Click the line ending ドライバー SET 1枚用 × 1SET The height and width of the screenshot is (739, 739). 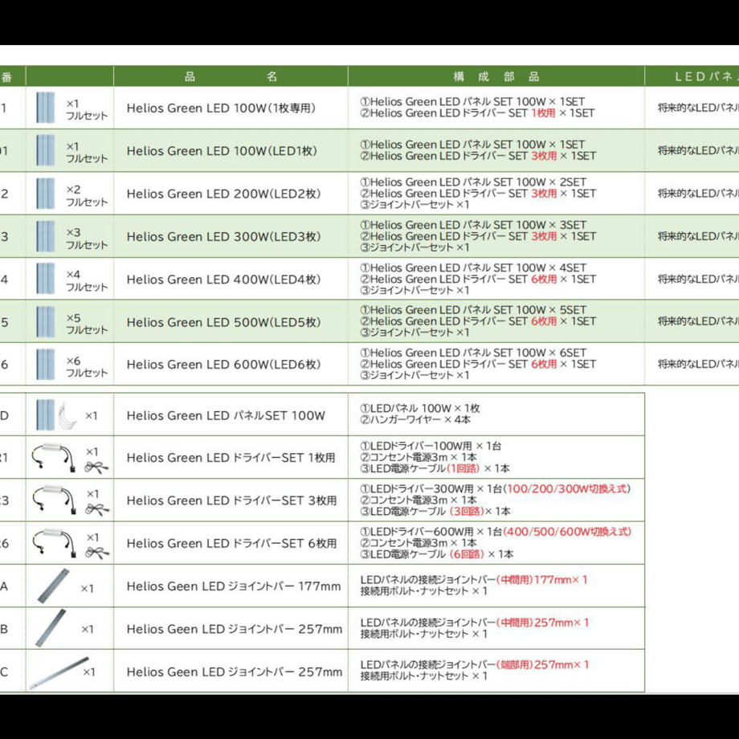pyautogui.click(x=477, y=113)
